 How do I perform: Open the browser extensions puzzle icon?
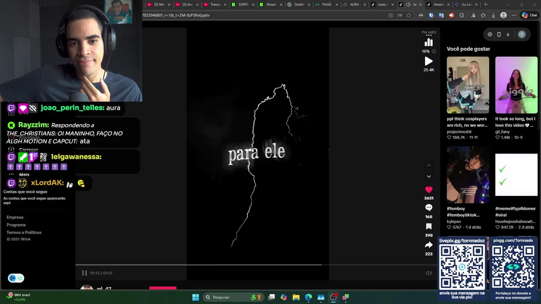coord(462,15)
